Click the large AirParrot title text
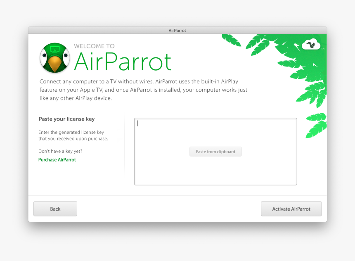 pyautogui.click(x=123, y=62)
